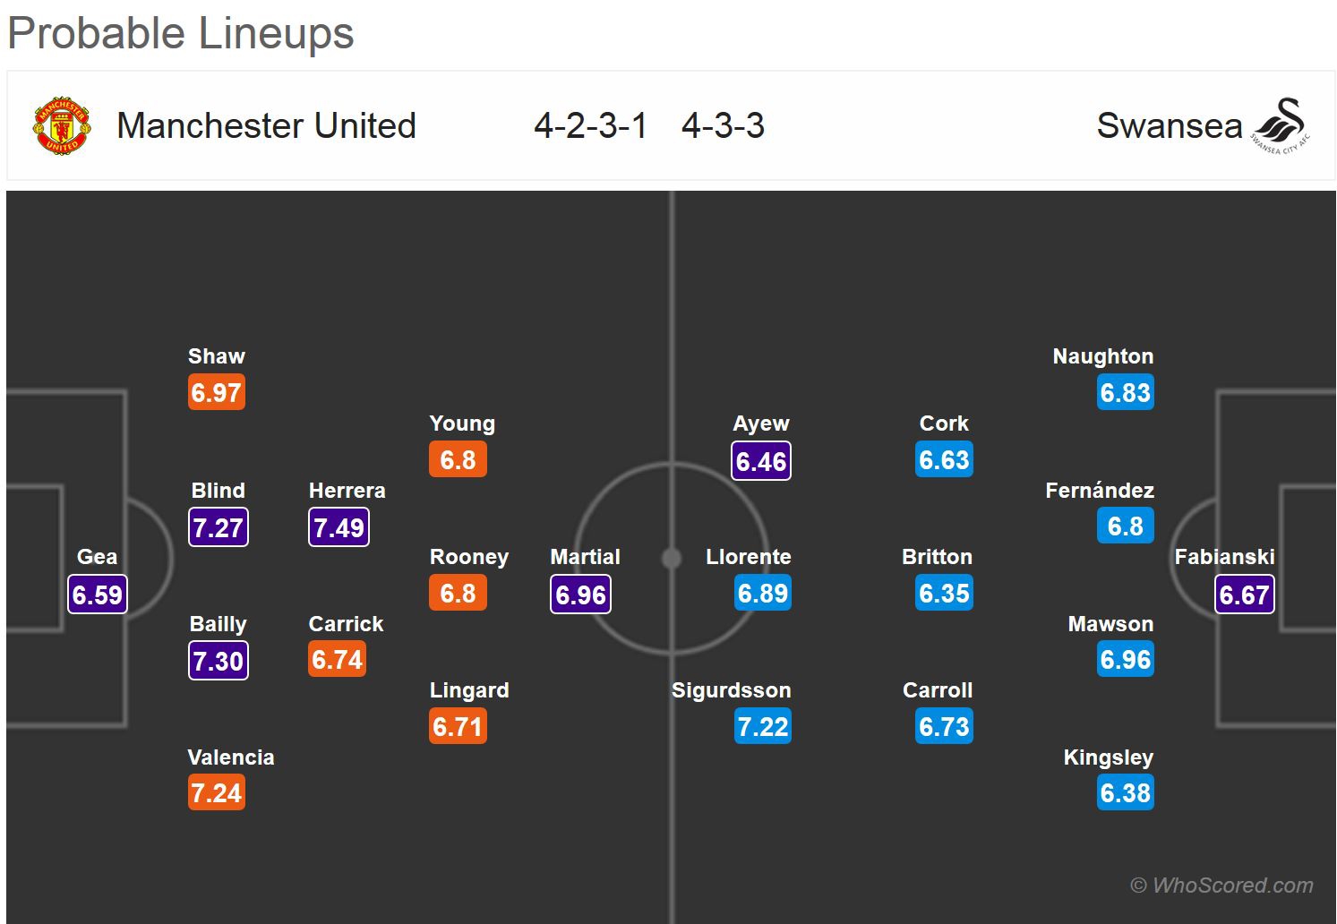Select Gea's 6.59 goalkeeper rating
Image resolution: width=1337 pixels, height=924 pixels.
click(x=98, y=595)
